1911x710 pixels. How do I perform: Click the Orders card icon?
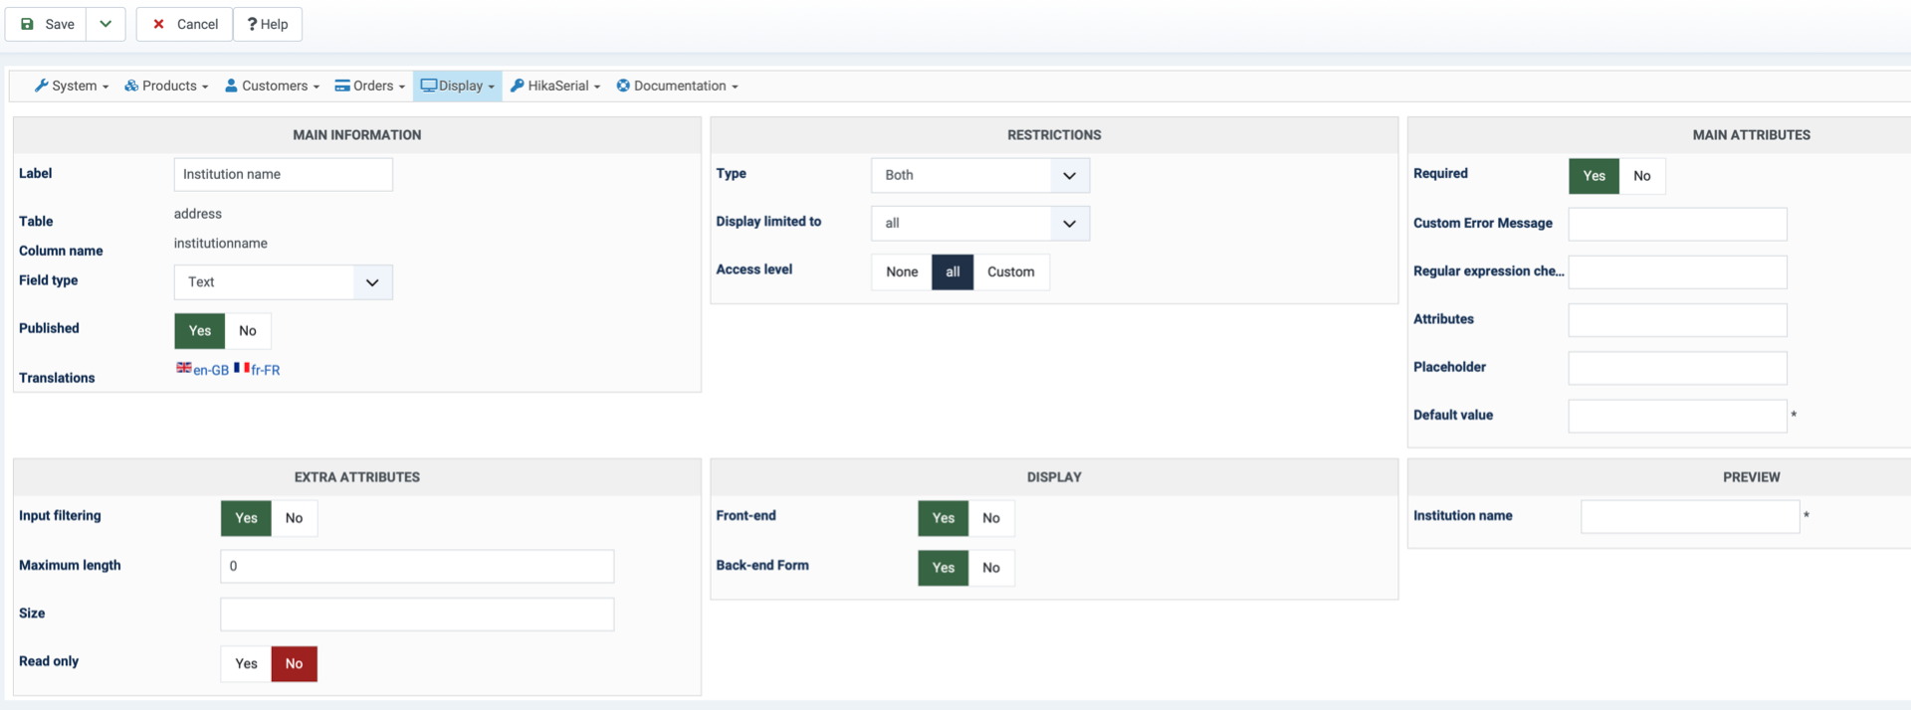(x=342, y=86)
